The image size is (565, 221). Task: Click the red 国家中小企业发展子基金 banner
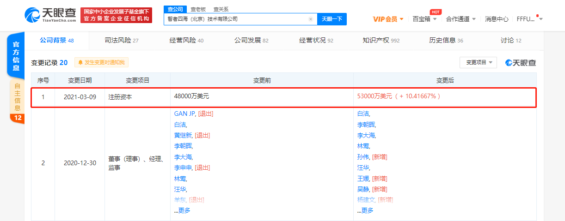point(117,15)
